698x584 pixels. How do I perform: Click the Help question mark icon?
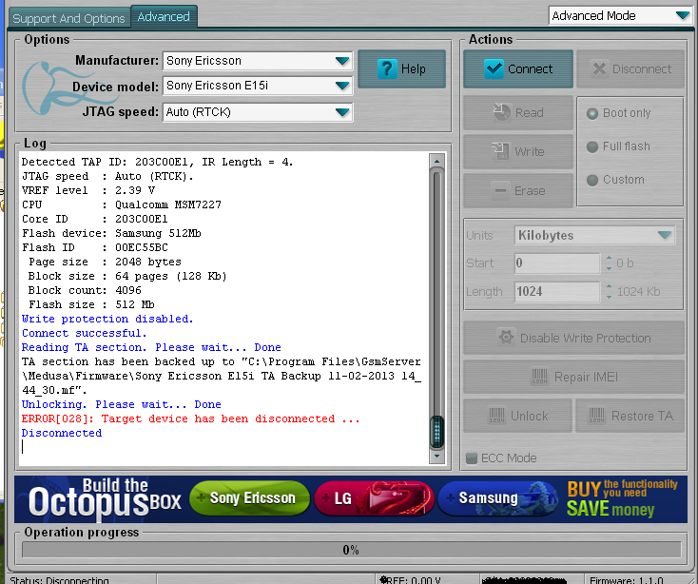[387, 69]
